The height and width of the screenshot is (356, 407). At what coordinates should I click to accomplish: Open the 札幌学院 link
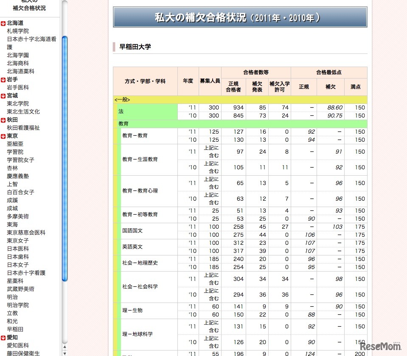coord(19,31)
